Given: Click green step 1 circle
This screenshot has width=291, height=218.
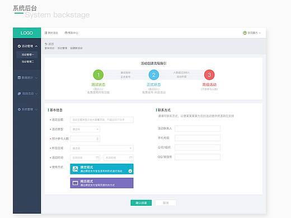Looking at the screenshot, I should point(98,75).
